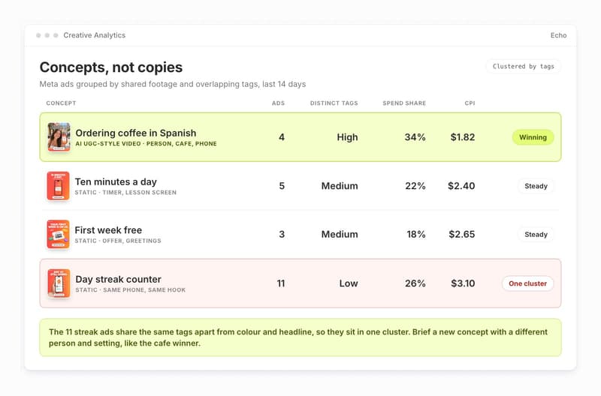The width and height of the screenshot is (601, 396).
Task: Click the AI UGC-STYLE VIDEO tags line
Action: 146,144
